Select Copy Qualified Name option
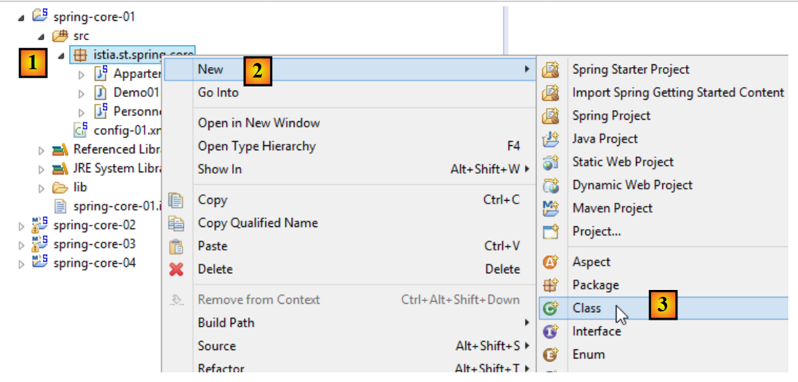Screen dimensions: 798x382 258,223
